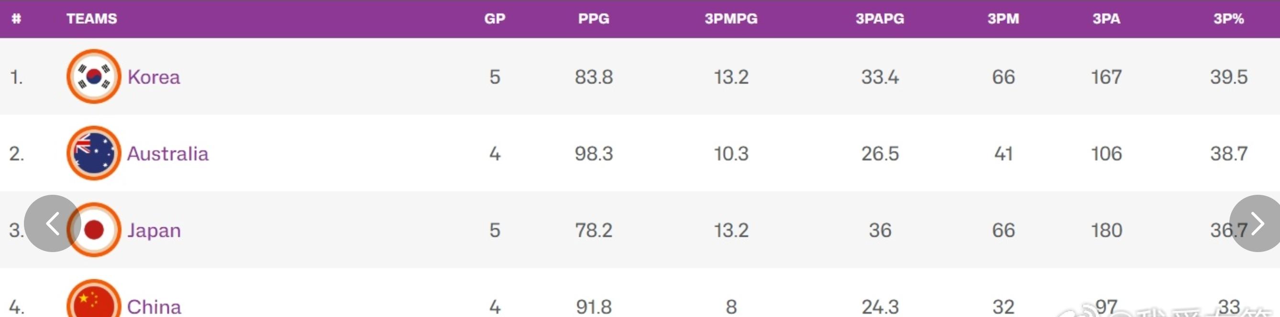1280x317 pixels.
Task: Open the China team link
Action: click(x=154, y=307)
